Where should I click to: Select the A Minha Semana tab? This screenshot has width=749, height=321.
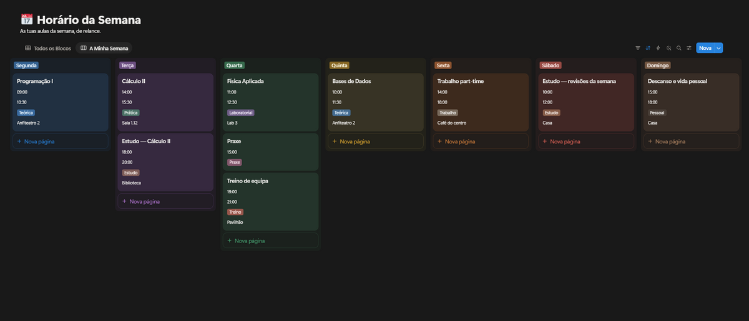pos(104,48)
